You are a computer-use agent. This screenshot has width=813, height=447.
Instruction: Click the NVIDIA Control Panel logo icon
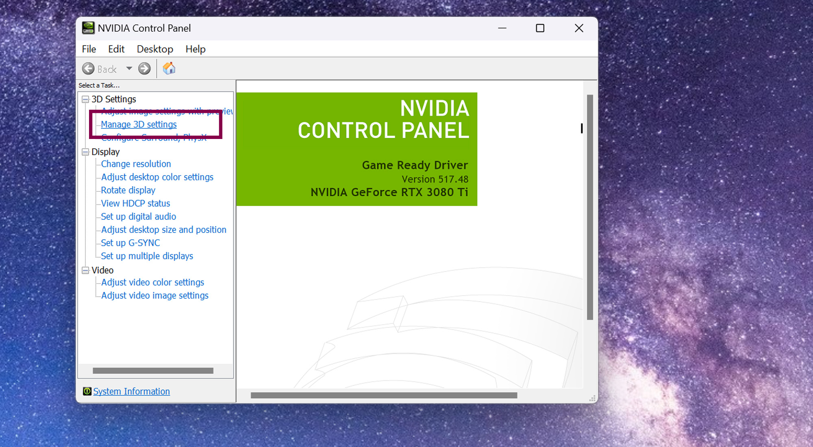coord(87,28)
